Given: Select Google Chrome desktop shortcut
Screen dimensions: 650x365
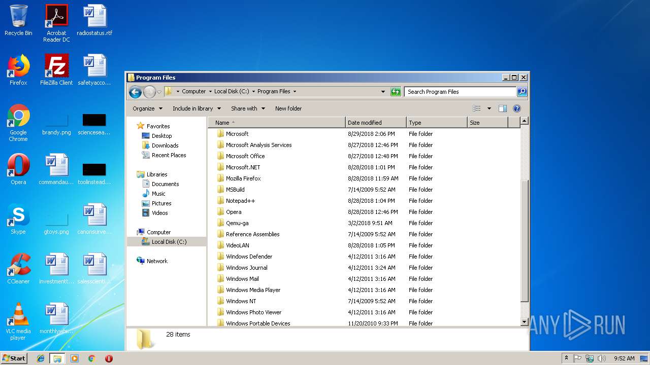Looking at the screenshot, I should pyautogui.click(x=18, y=123).
